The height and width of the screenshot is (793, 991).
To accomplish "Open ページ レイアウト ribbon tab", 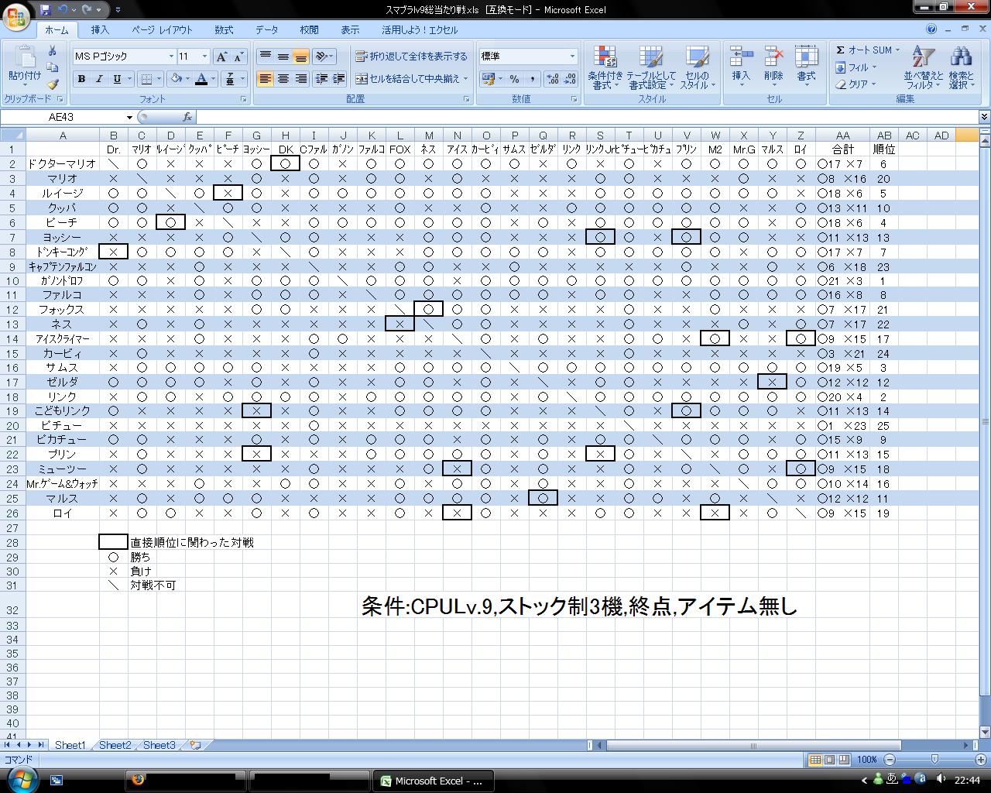I will [162, 30].
